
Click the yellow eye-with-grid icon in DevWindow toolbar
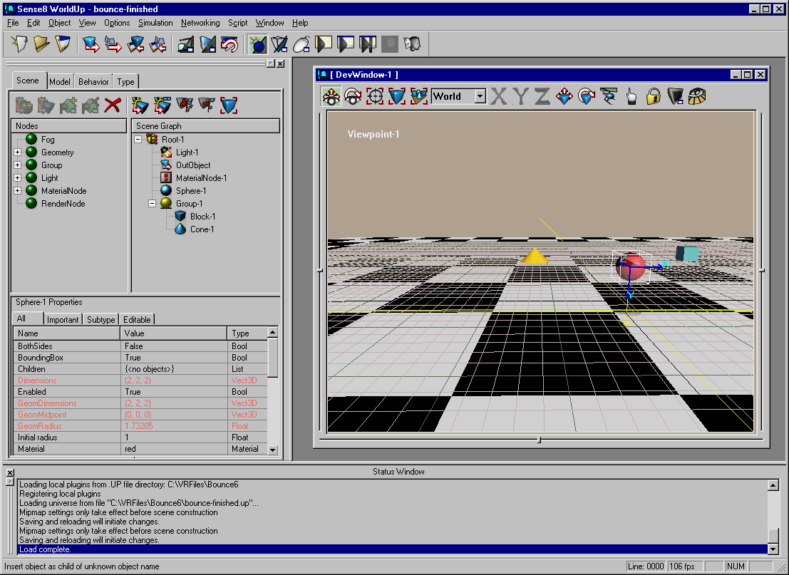(x=698, y=96)
